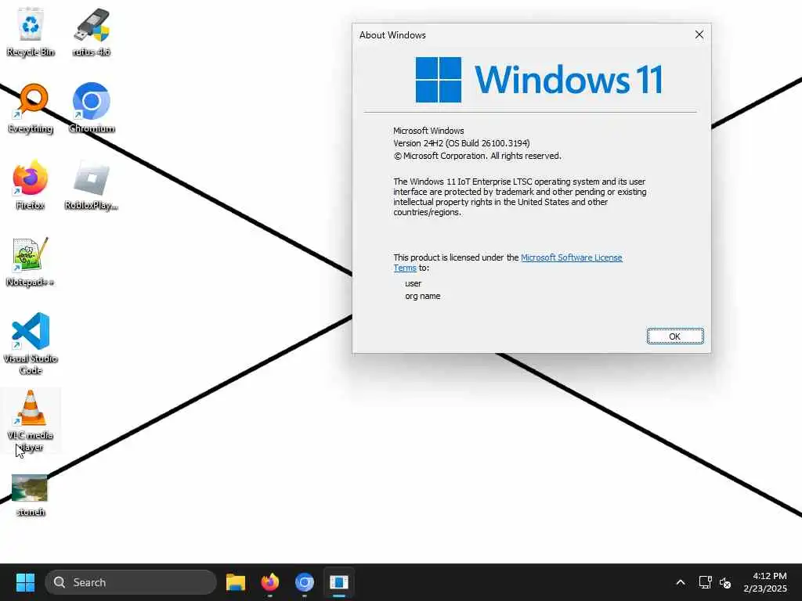The image size is (802, 601).
Task: Select the Firefox desktop shortcut
Action: [x=31, y=185]
